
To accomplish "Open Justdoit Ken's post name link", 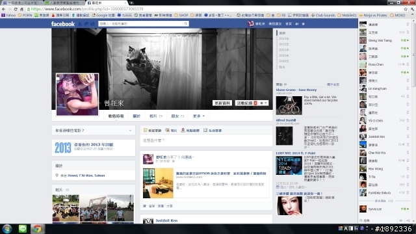I will pyautogui.click(x=166, y=220).
